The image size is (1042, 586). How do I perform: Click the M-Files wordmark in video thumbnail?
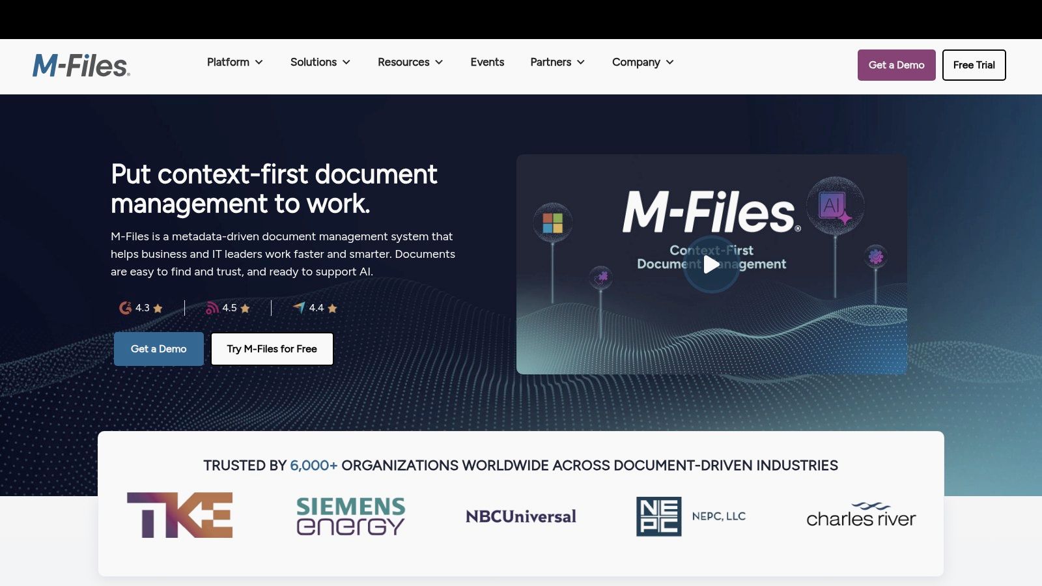711,212
